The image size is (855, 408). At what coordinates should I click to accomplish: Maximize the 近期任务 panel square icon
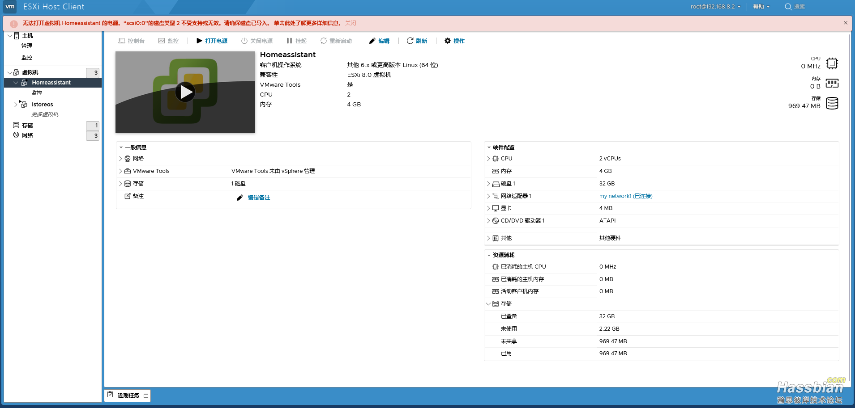[x=146, y=396]
